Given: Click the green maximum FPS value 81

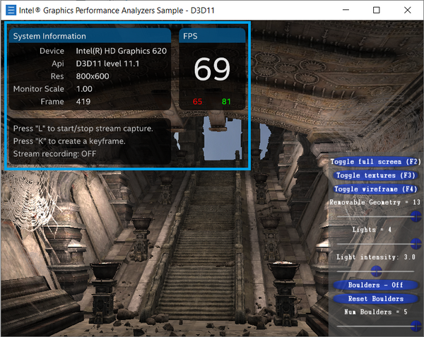Looking at the screenshot, I should (226, 102).
